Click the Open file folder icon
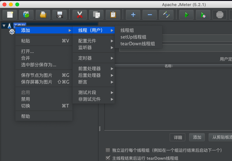 coord(43,15)
